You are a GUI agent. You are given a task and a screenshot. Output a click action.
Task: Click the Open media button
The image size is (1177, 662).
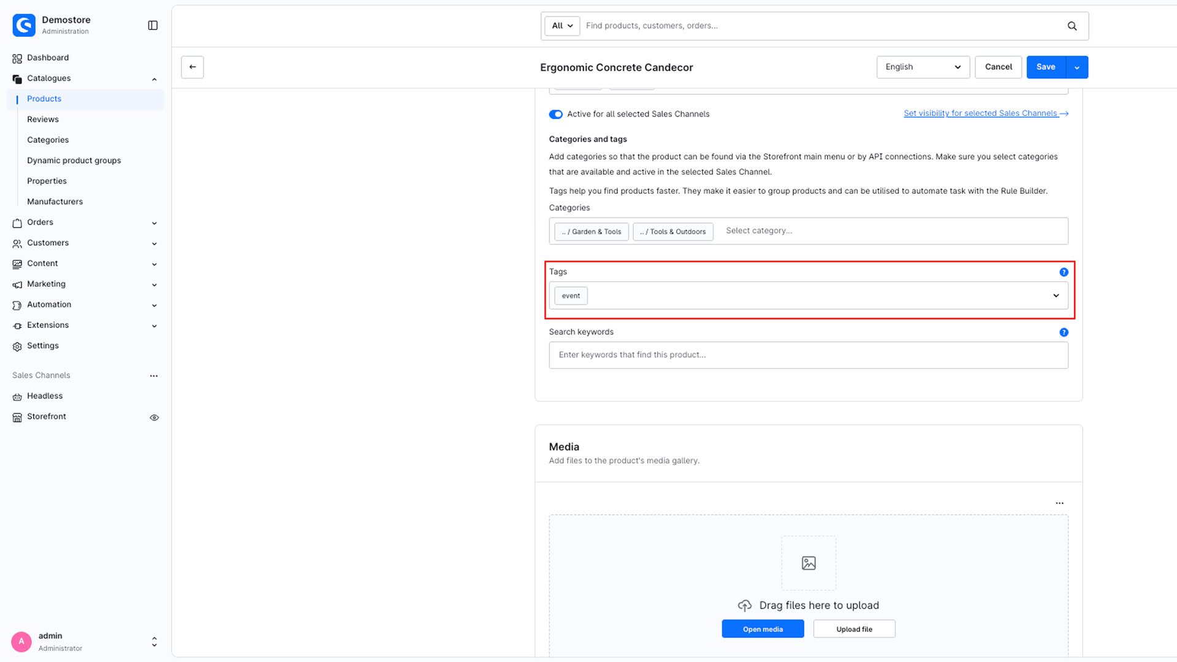click(763, 629)
